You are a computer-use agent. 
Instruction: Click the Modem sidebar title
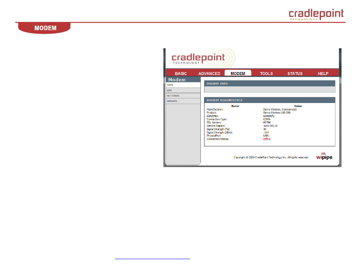pyautogui.click(x=177, y=80)
